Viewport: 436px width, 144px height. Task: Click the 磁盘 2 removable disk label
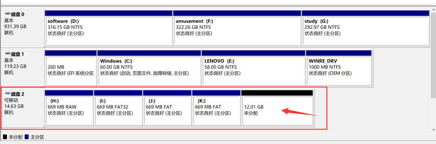18,94
